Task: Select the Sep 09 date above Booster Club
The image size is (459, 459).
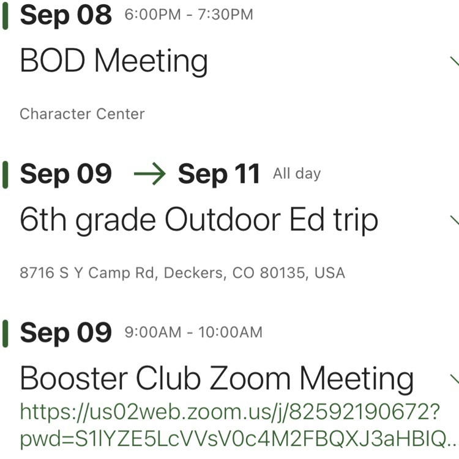Action: [66, 333]
